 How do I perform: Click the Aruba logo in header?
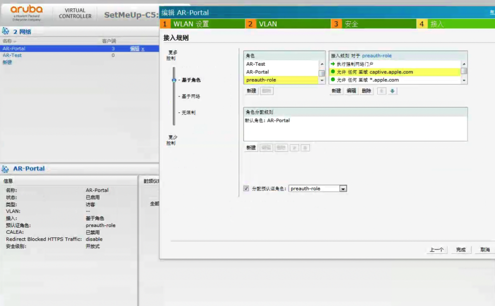27,13
